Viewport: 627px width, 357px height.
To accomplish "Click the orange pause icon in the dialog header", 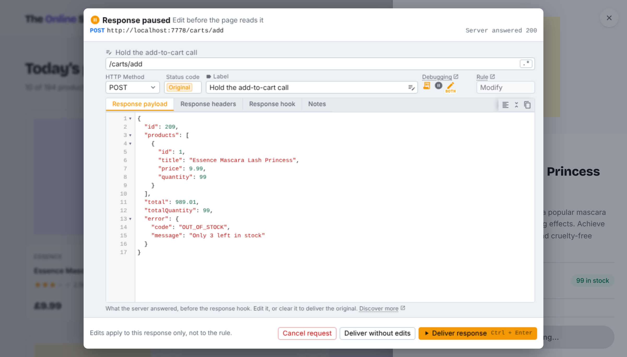I will click(x=95, y=20).
